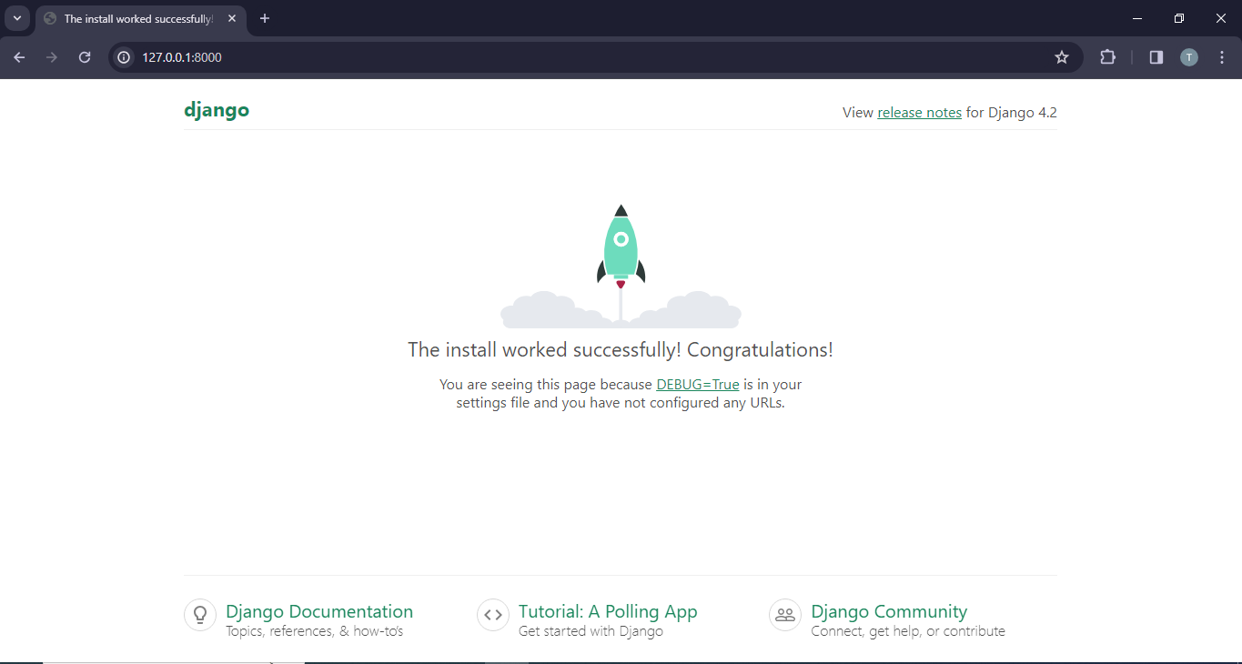Reload the page with the refresh icon
This screenshot has width=1242, height=664.
pos(85,57)
